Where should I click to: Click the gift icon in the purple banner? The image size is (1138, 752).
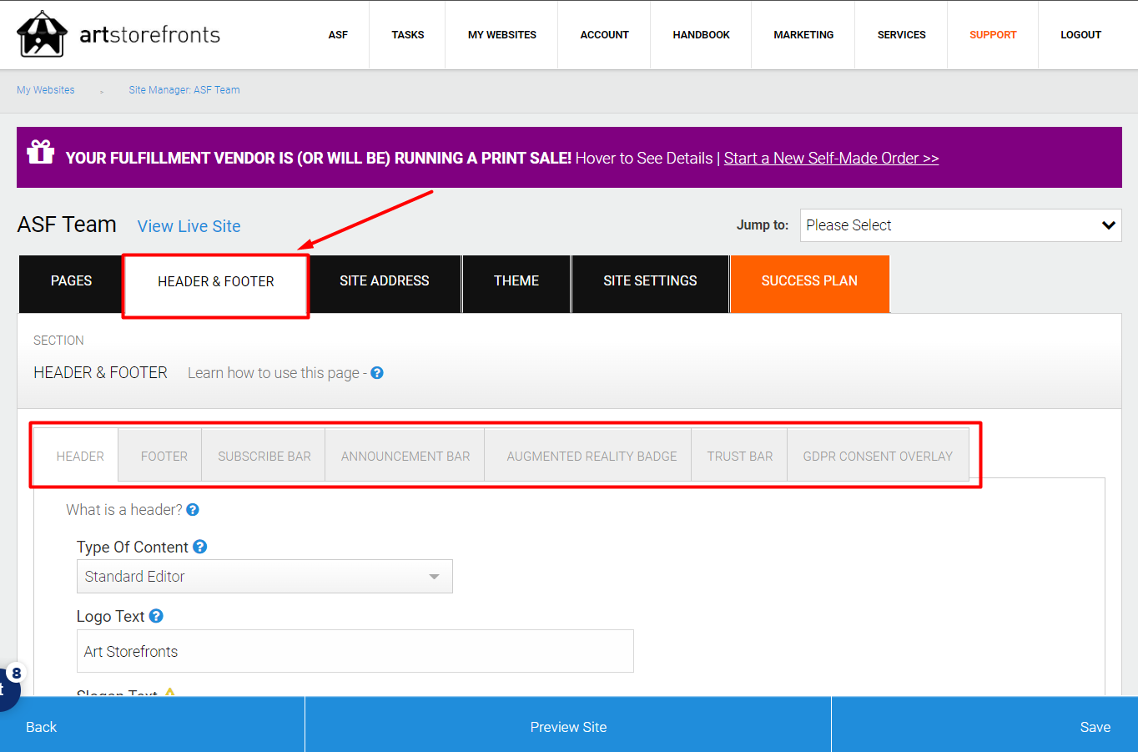point(40,152)
